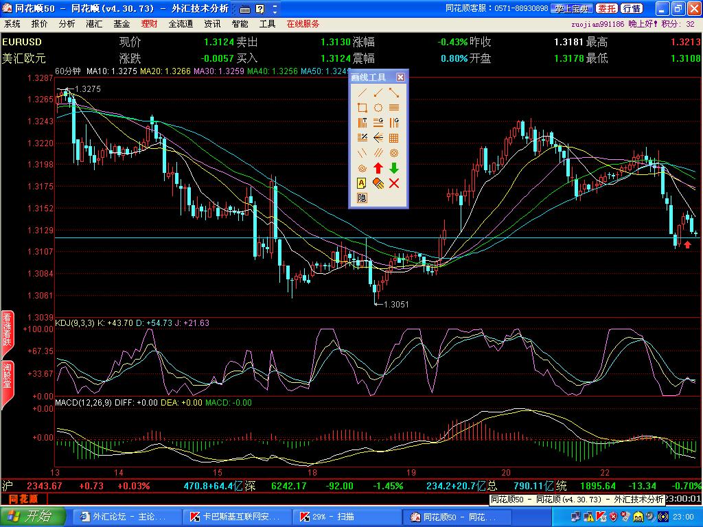The width and height of the screenshot is (703, 527).
Task: Click the EURUSD symbol name
Action: point(22,42)
